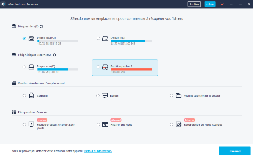Click the Standard badge label

click(42, 120)
